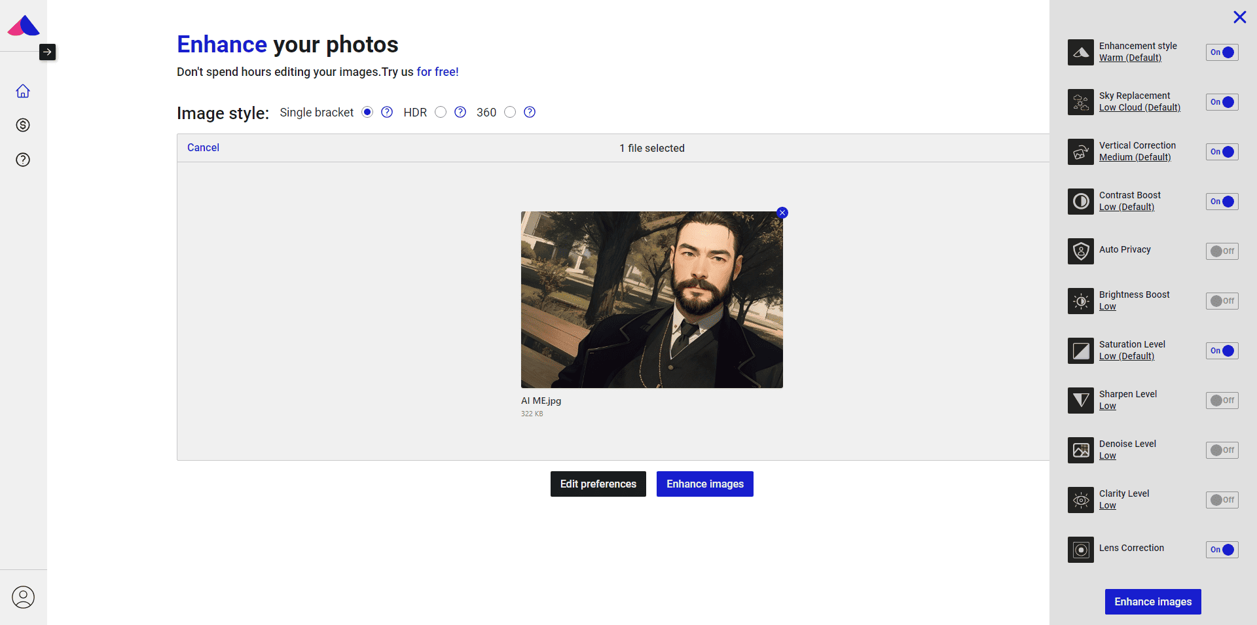
Task: Click the Vertical Correction icon
Action: pyautogui.click(x=1081, y=152)
